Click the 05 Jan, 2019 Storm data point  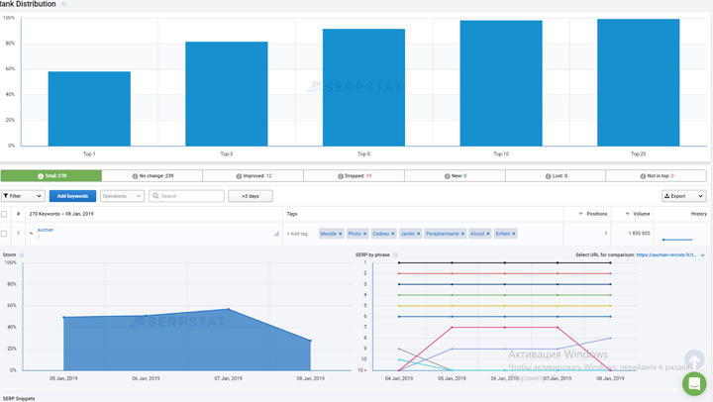tap(63, 317)
